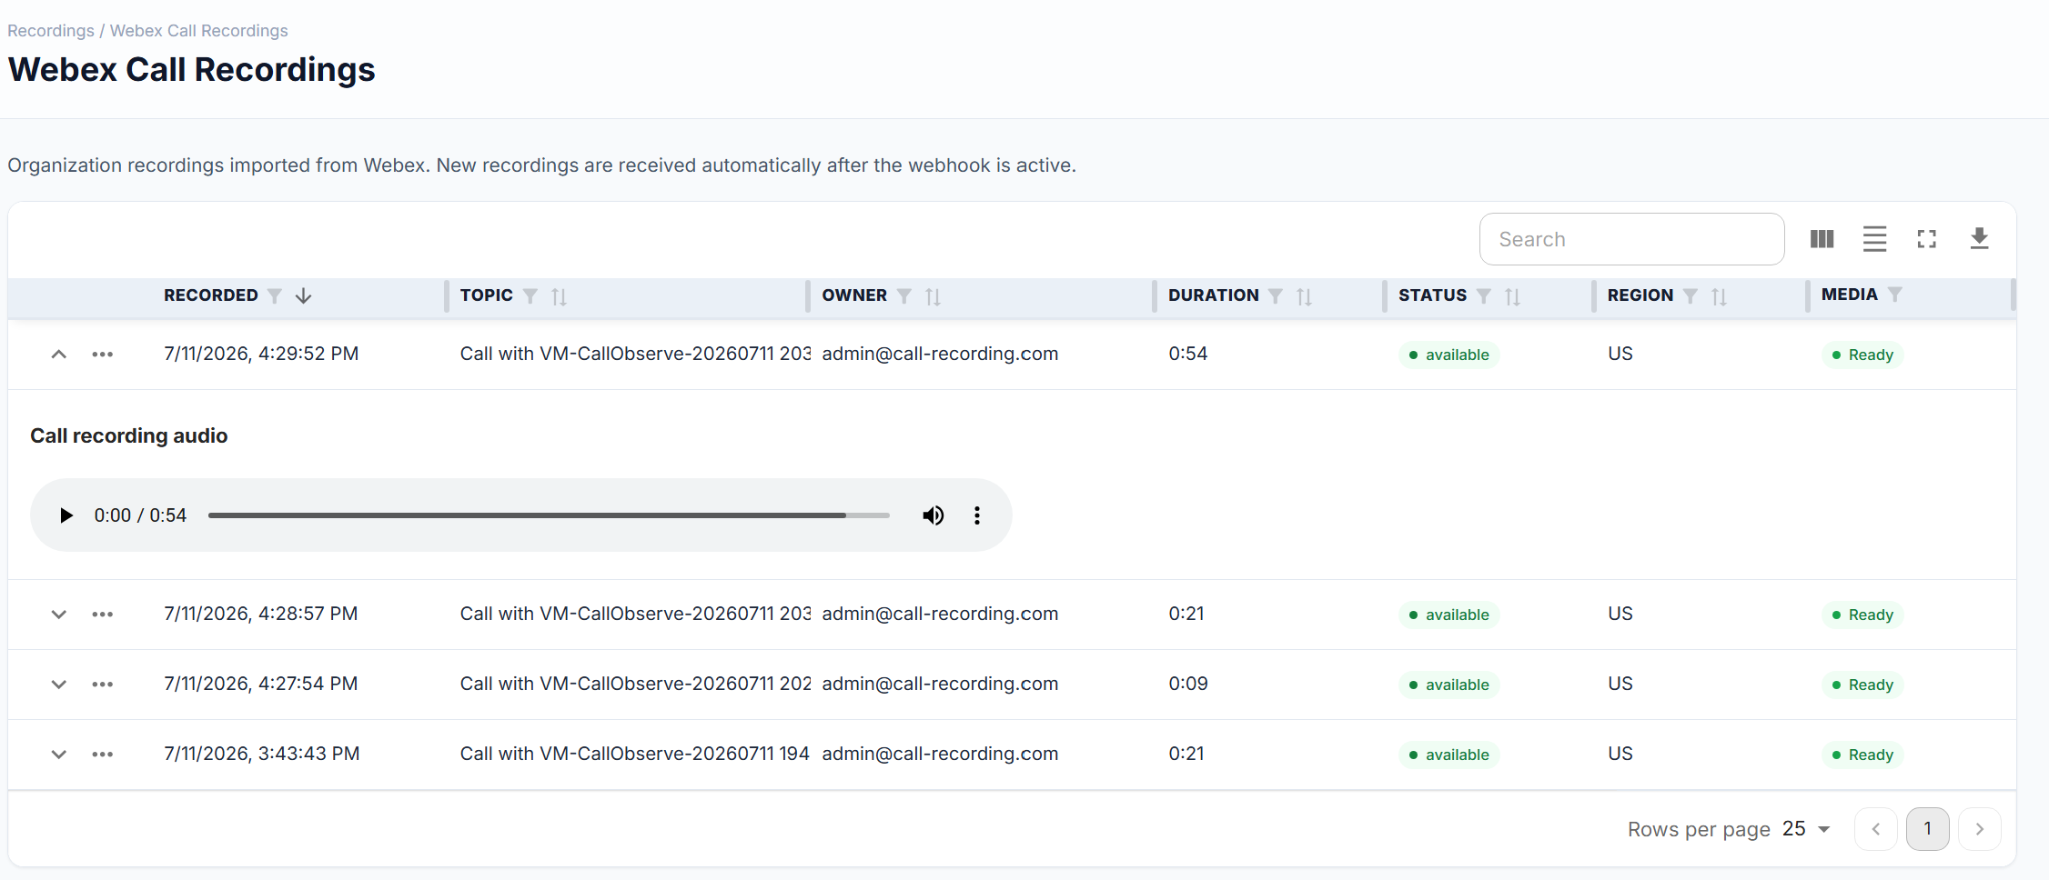Click Ready media badge in 4:28:57 PM row
The width and height of the screenshot is (2049, 880).
[1862, 615]
